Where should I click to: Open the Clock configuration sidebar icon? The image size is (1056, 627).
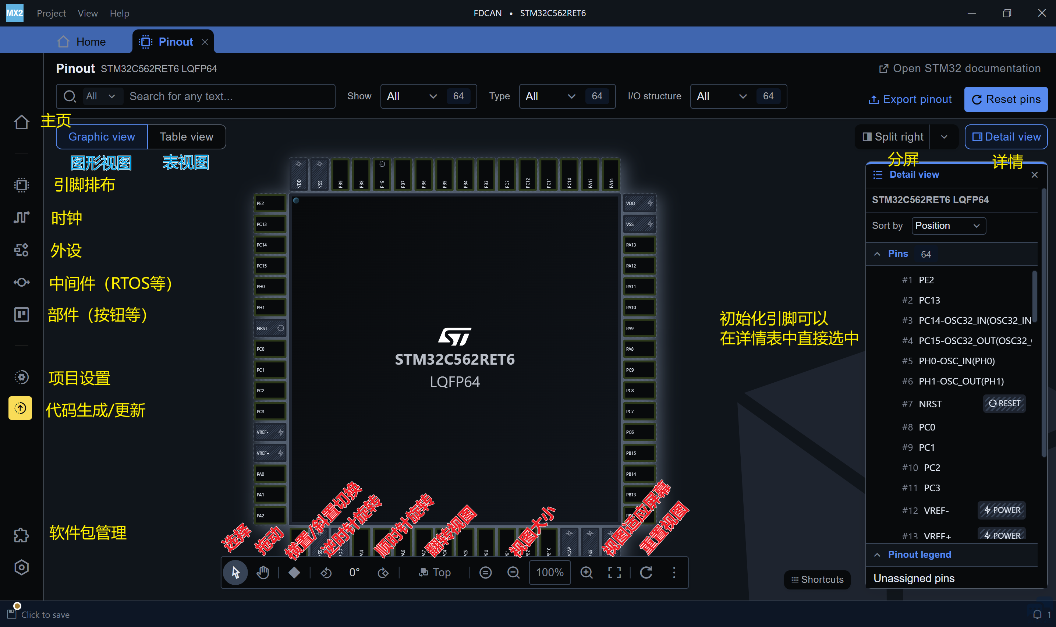pos(21,217)
